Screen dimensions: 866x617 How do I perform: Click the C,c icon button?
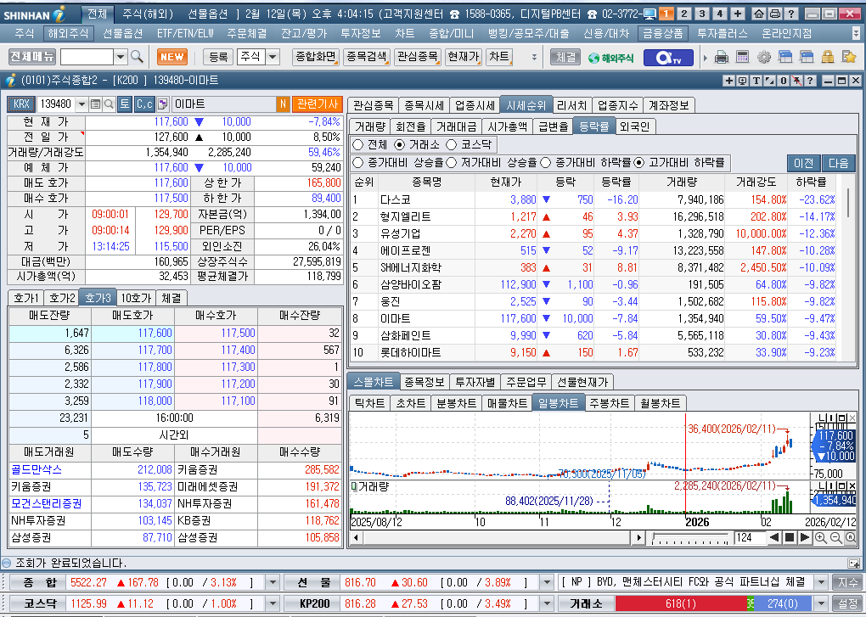point(144,104)
